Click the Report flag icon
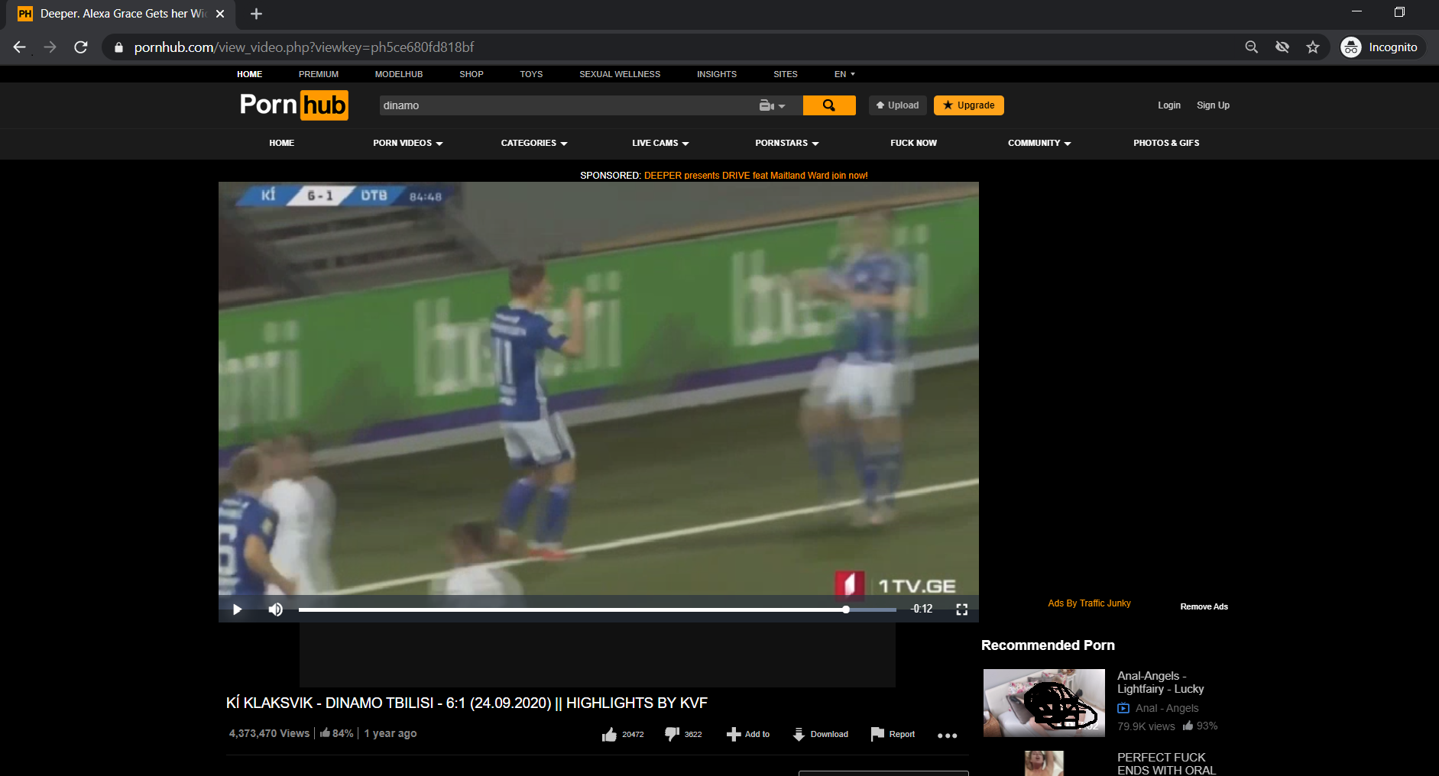Image resolution: width=1439 pixels, height=776 pixels. coord(877,735)
